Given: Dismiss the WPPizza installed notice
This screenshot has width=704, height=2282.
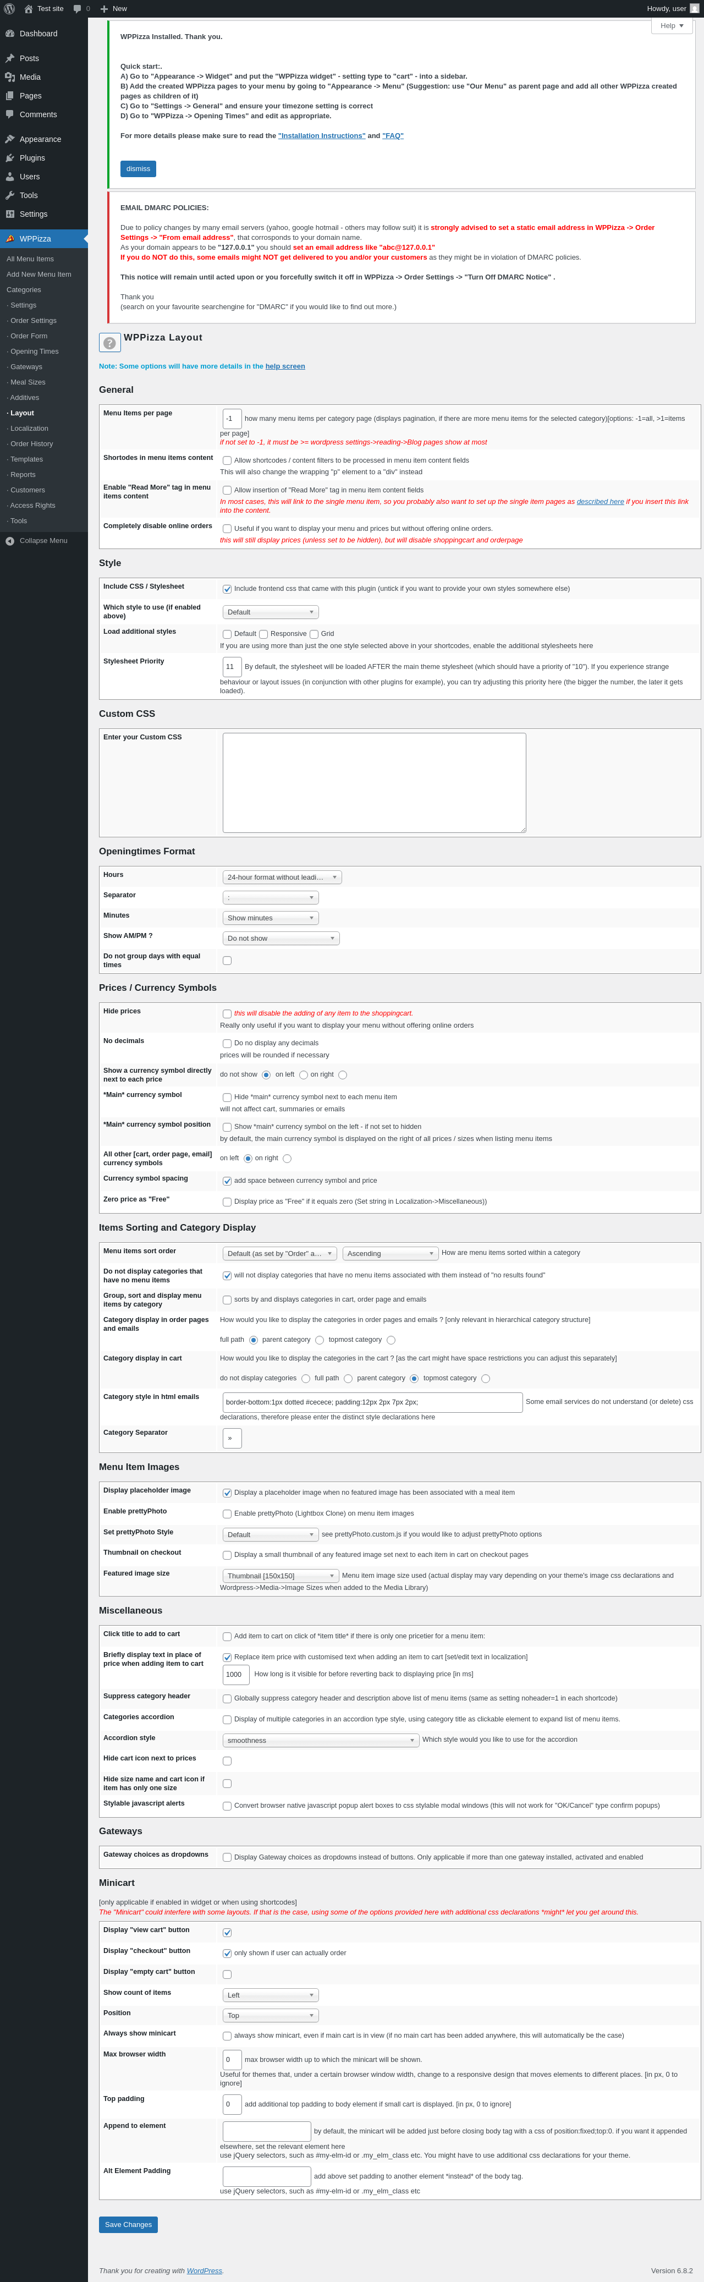Looking at the screenshot, I should (138, 168).
